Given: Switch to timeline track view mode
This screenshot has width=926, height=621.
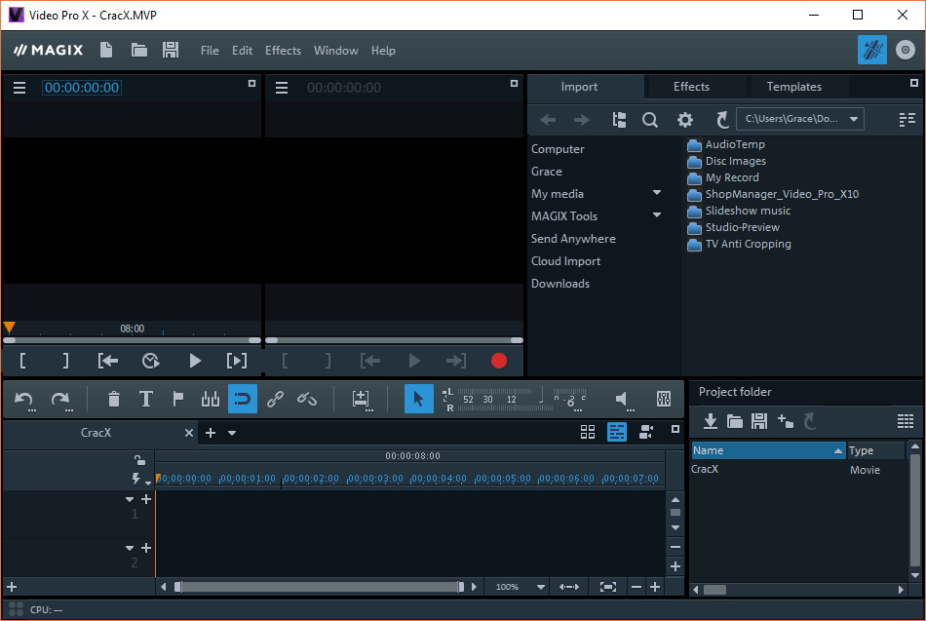Looking at the screenshot, I should (617, 432).
